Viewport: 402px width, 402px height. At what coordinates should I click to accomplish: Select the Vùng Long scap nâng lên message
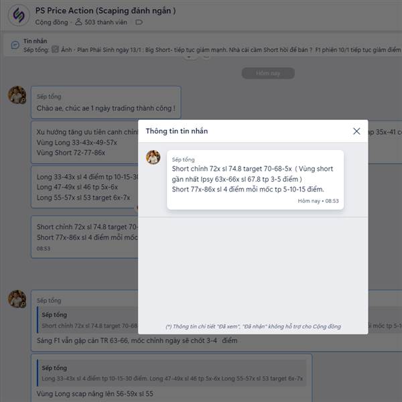tap(95, 394)
